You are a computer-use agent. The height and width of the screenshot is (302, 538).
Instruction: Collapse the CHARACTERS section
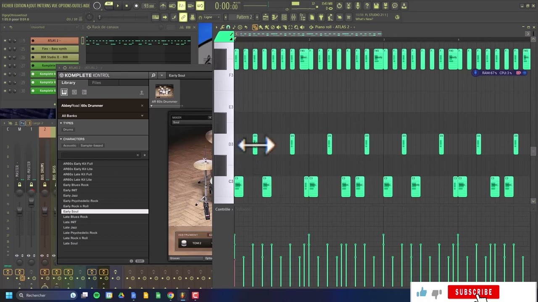pos(61,139)
